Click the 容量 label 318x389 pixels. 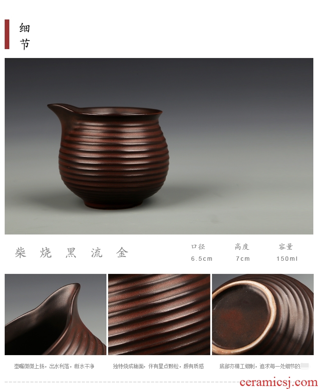(x=286, y=247)
